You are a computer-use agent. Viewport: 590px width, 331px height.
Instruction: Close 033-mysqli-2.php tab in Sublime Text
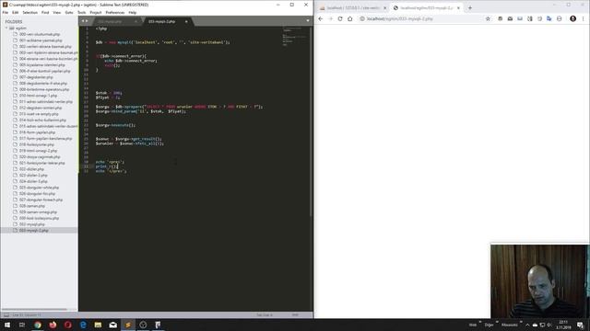point(186,22)
